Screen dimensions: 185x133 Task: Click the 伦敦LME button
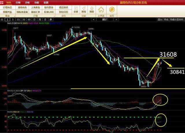point(50,12)
